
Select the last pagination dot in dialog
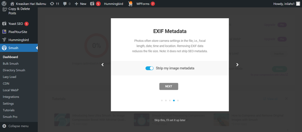[178, 100]
